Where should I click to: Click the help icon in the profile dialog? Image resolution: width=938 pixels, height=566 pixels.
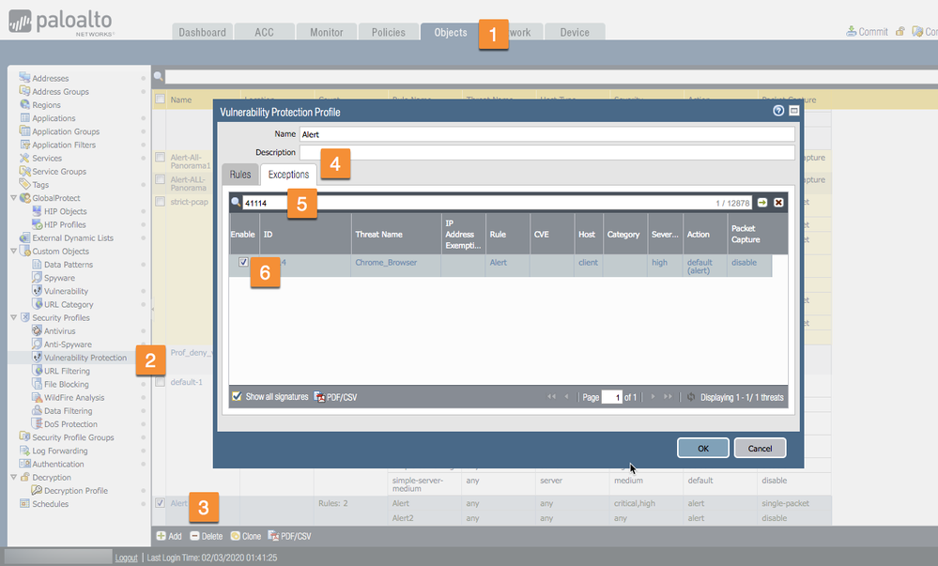(x=778, y=111)
